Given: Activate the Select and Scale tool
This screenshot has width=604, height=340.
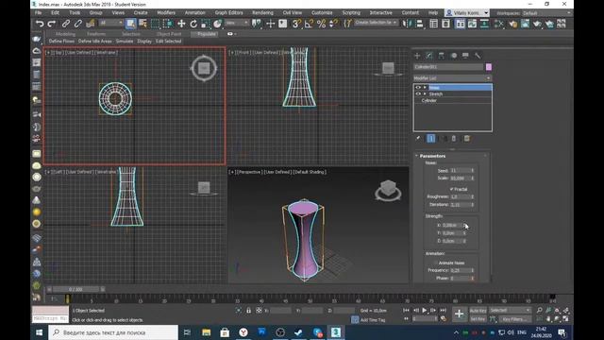Looking at the screenshot, I should [x=206, y=24].
